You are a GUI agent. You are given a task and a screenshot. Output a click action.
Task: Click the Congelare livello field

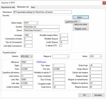59,83
